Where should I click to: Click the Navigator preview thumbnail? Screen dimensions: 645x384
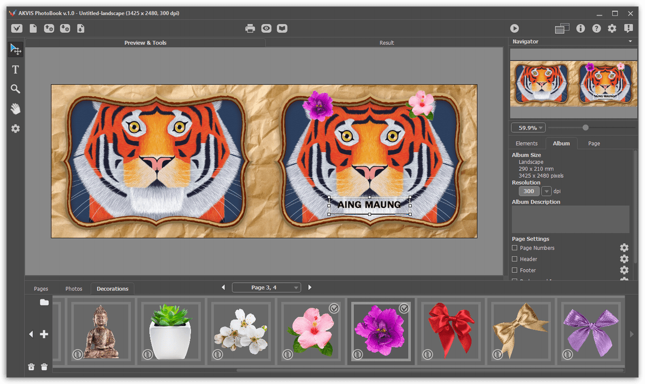574,83
